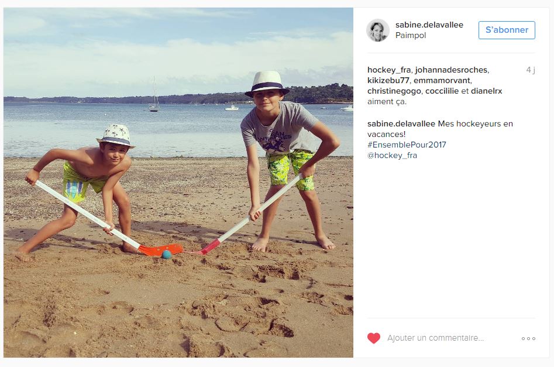Open johannadesroches profile from likes

(x=451, y=70)
